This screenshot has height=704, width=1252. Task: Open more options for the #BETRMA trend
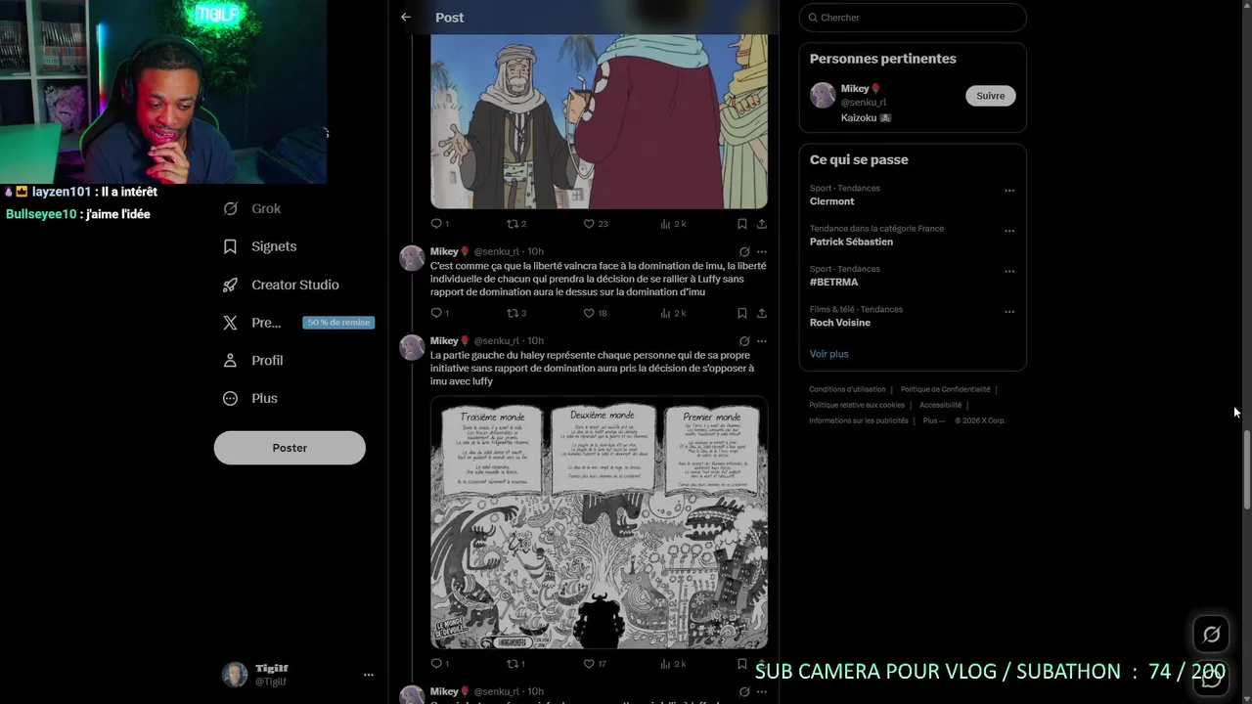point(1009,271)
